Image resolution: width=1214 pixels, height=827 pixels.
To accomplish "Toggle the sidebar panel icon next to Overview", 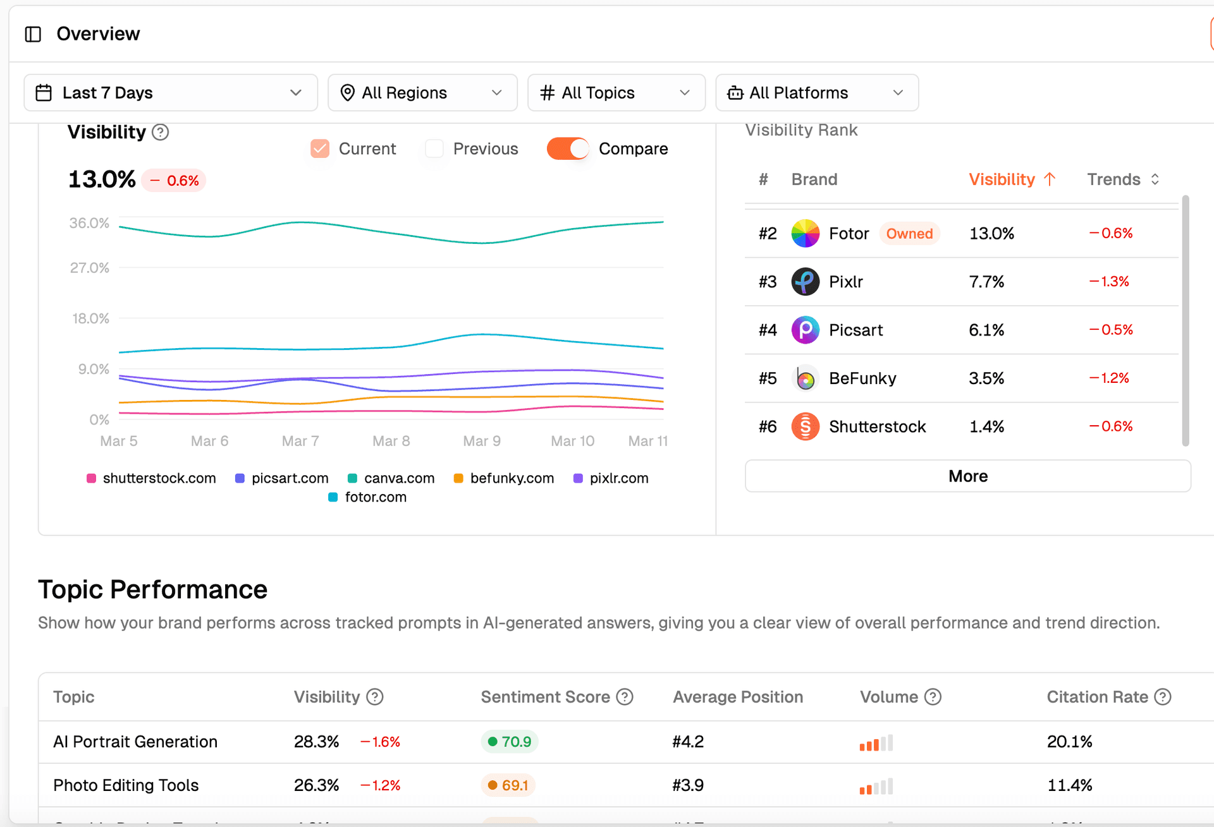I will pos(33,34).
